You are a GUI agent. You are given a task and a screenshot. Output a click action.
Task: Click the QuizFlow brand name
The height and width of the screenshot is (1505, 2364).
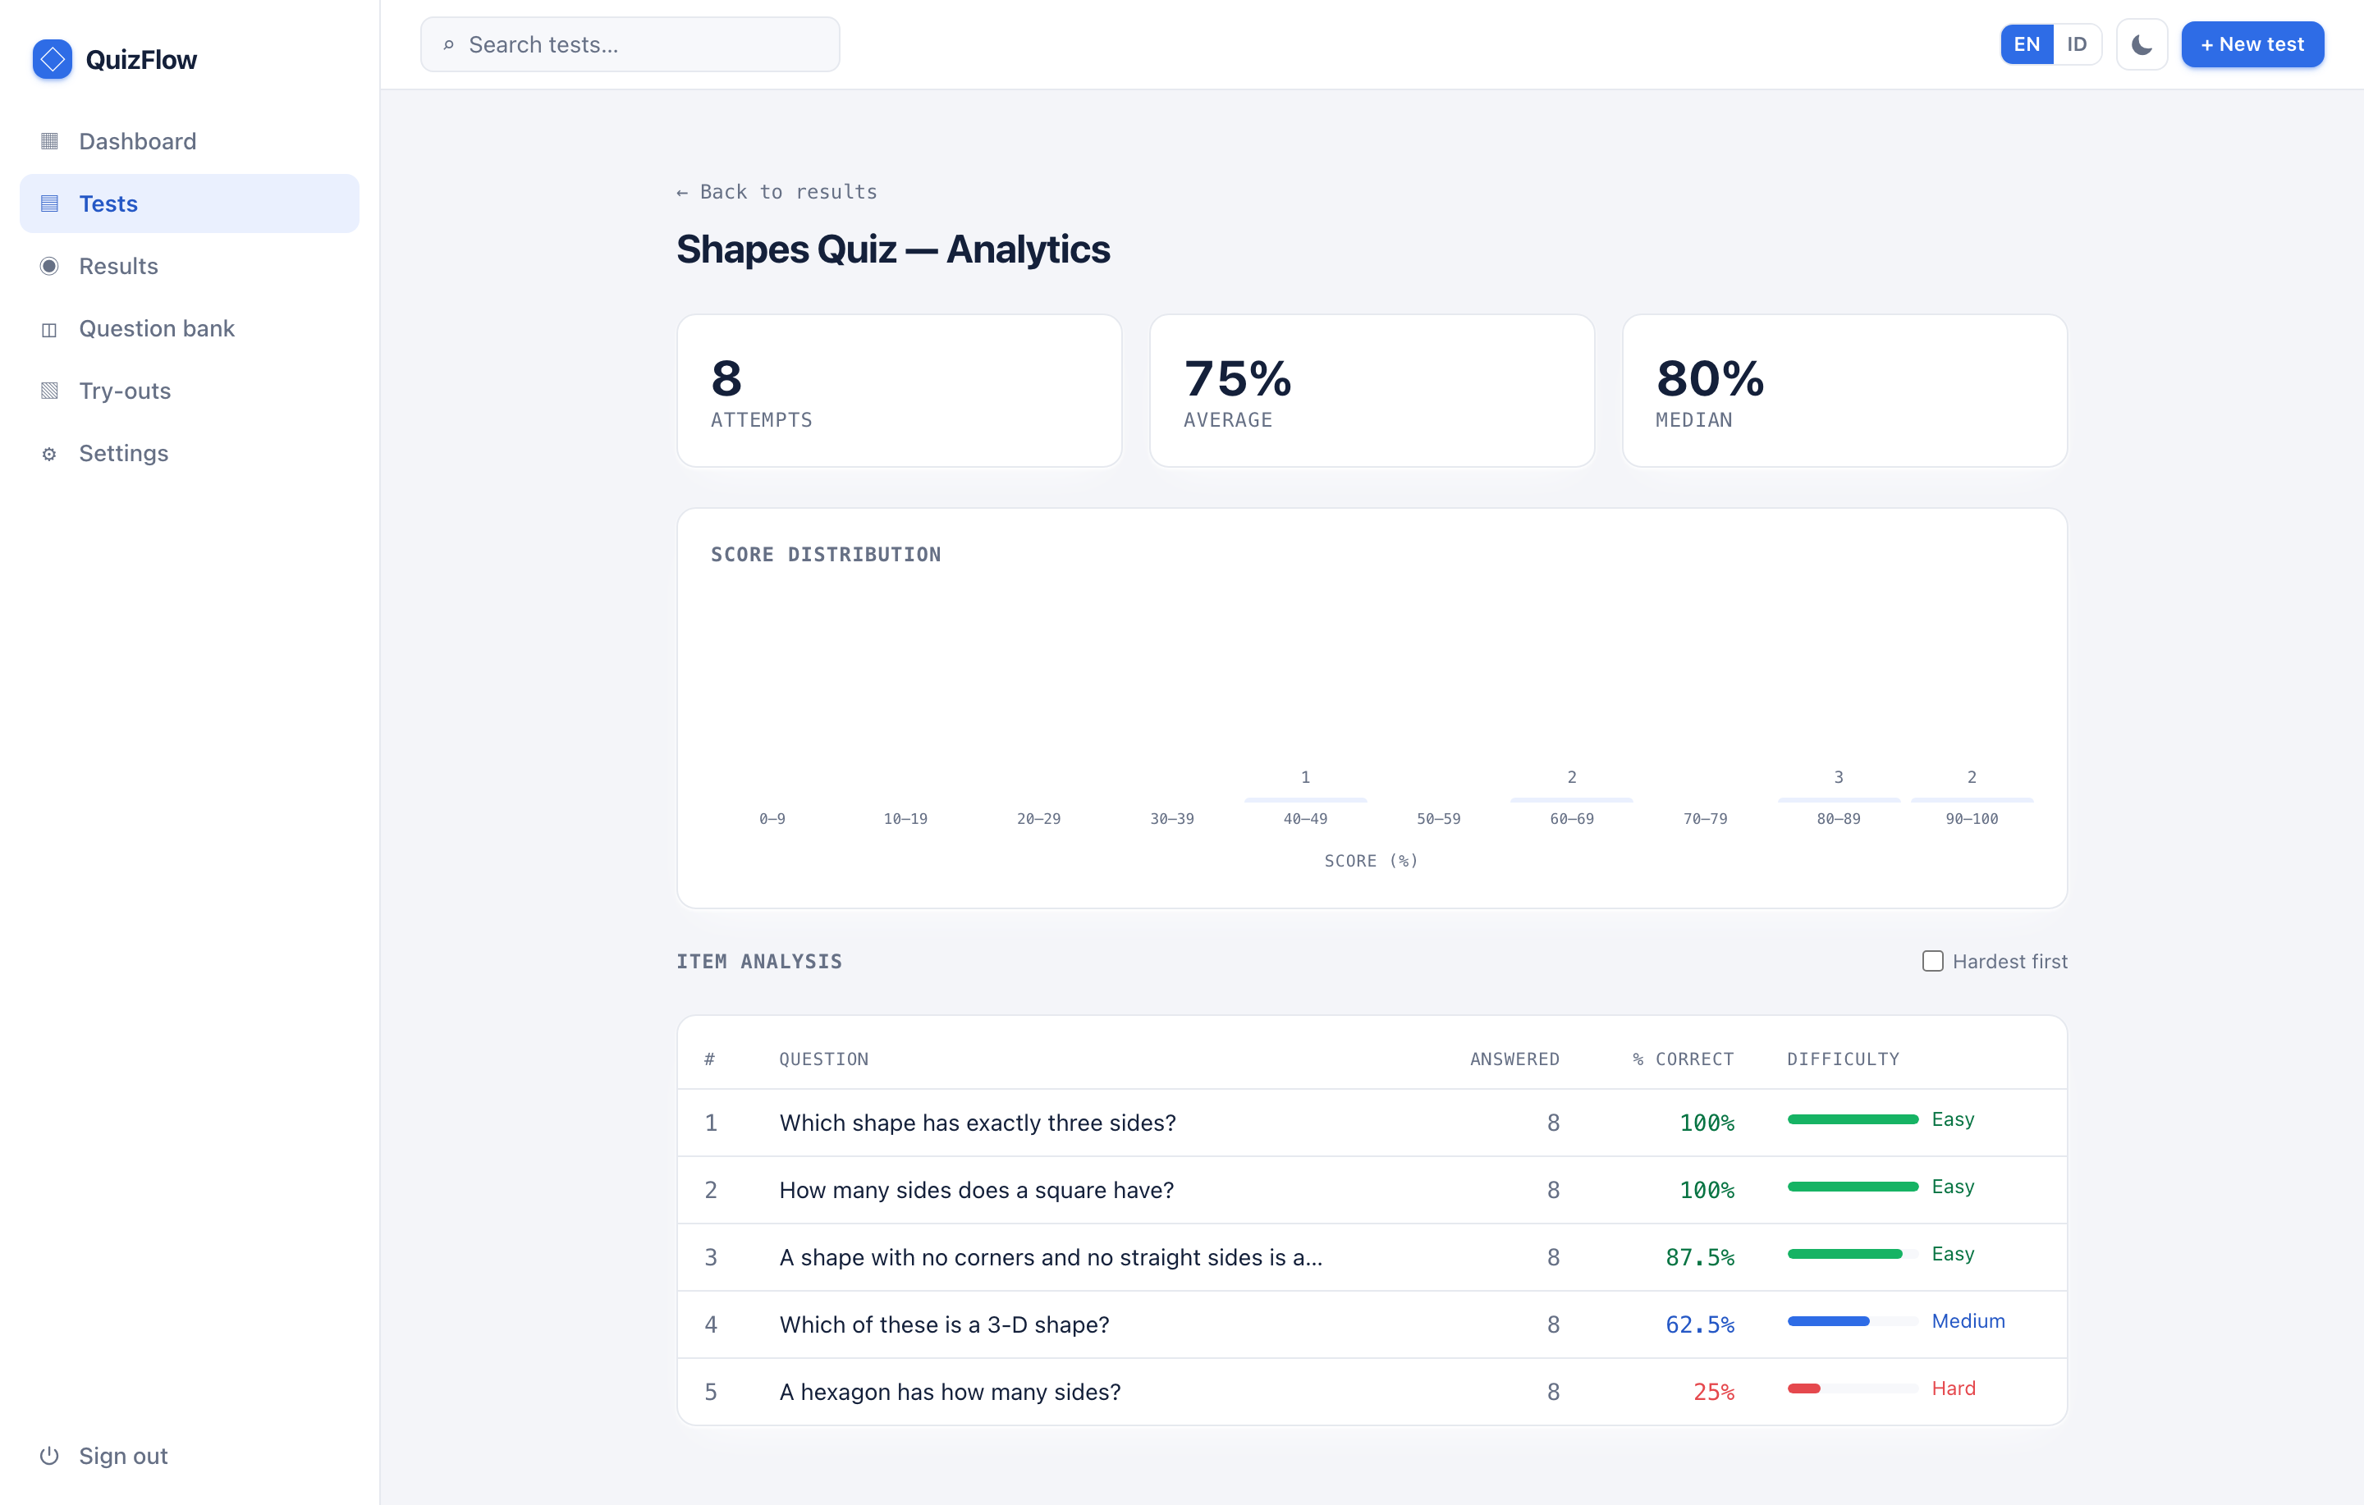click(x=141, y=60)
